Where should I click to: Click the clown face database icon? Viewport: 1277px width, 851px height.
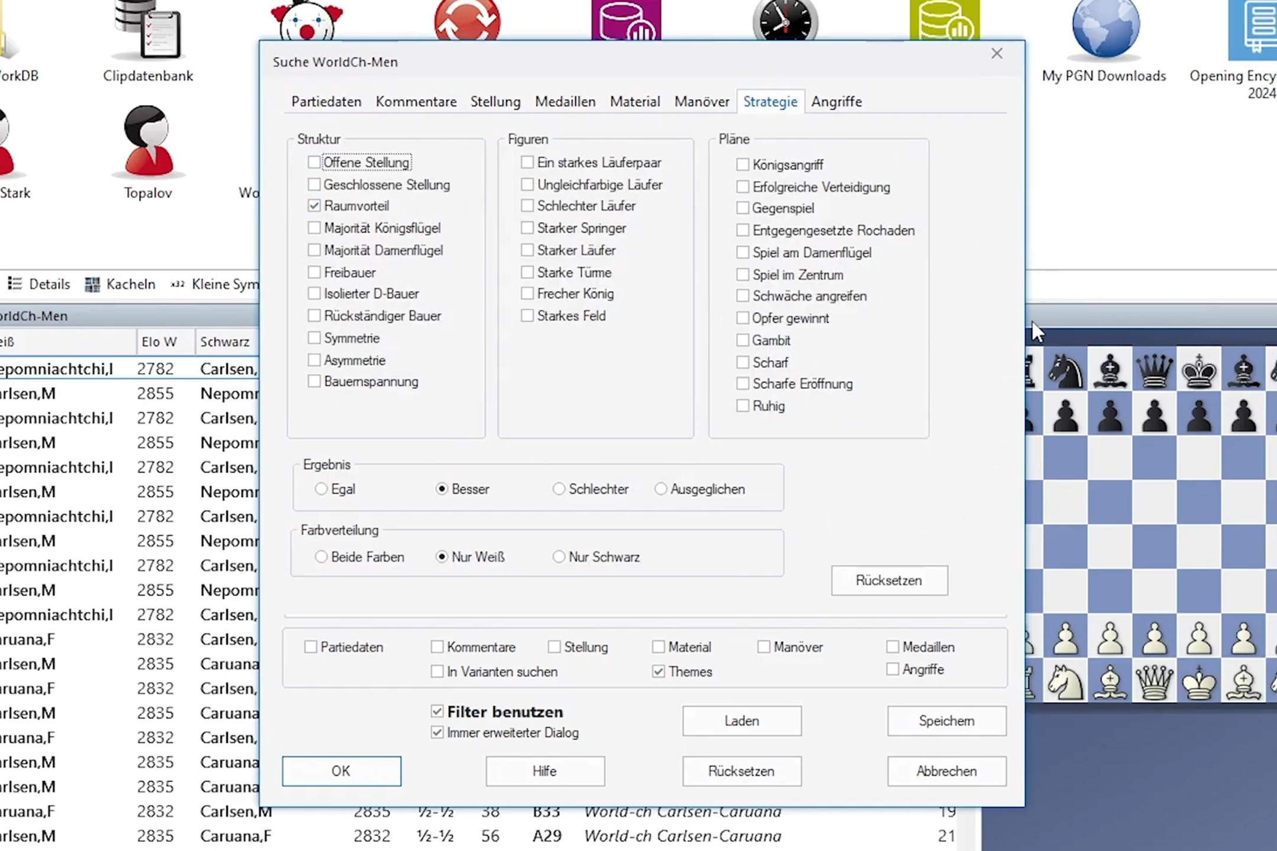(307, 20)
